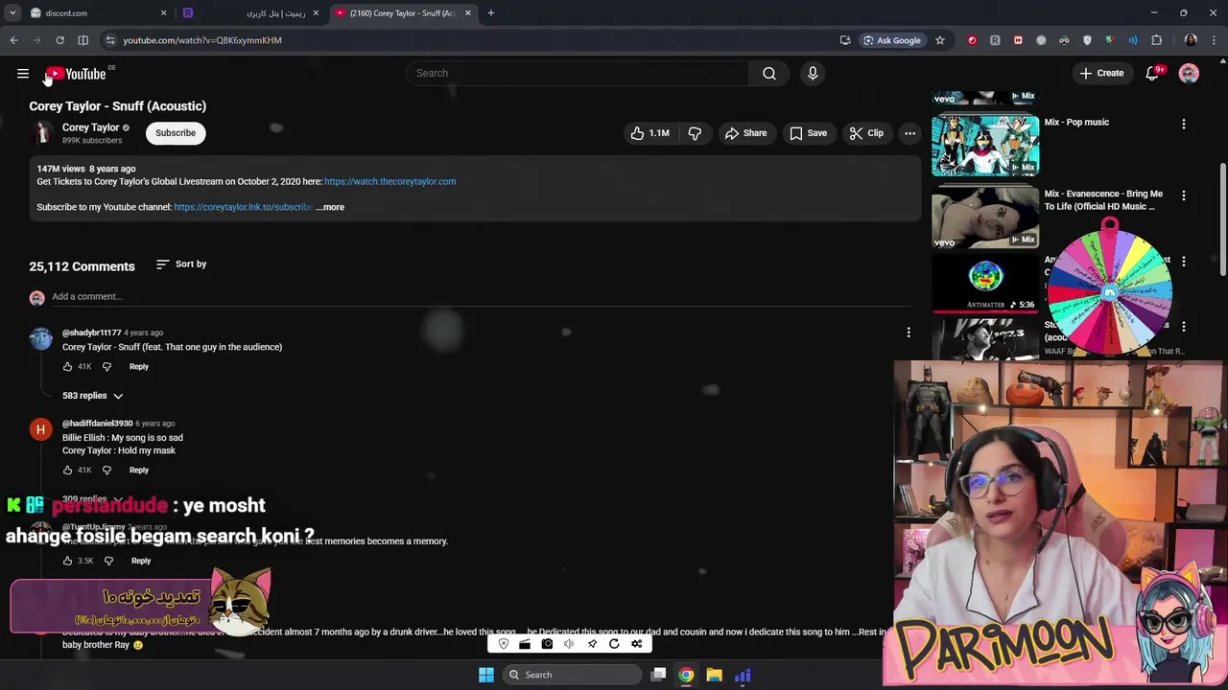Click Ask Google in address bar
This screenshot has width=1228, height=690.
[x=891, y=40]
